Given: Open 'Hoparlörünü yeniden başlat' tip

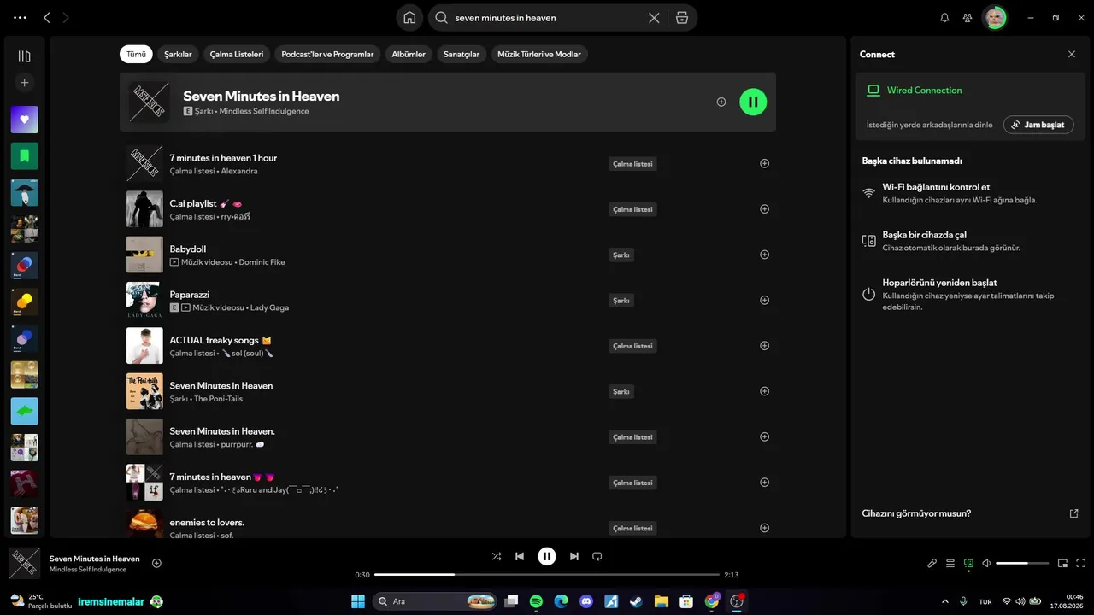Looking at the screenshot, I should pyautogui.click(x=969, y=294).
